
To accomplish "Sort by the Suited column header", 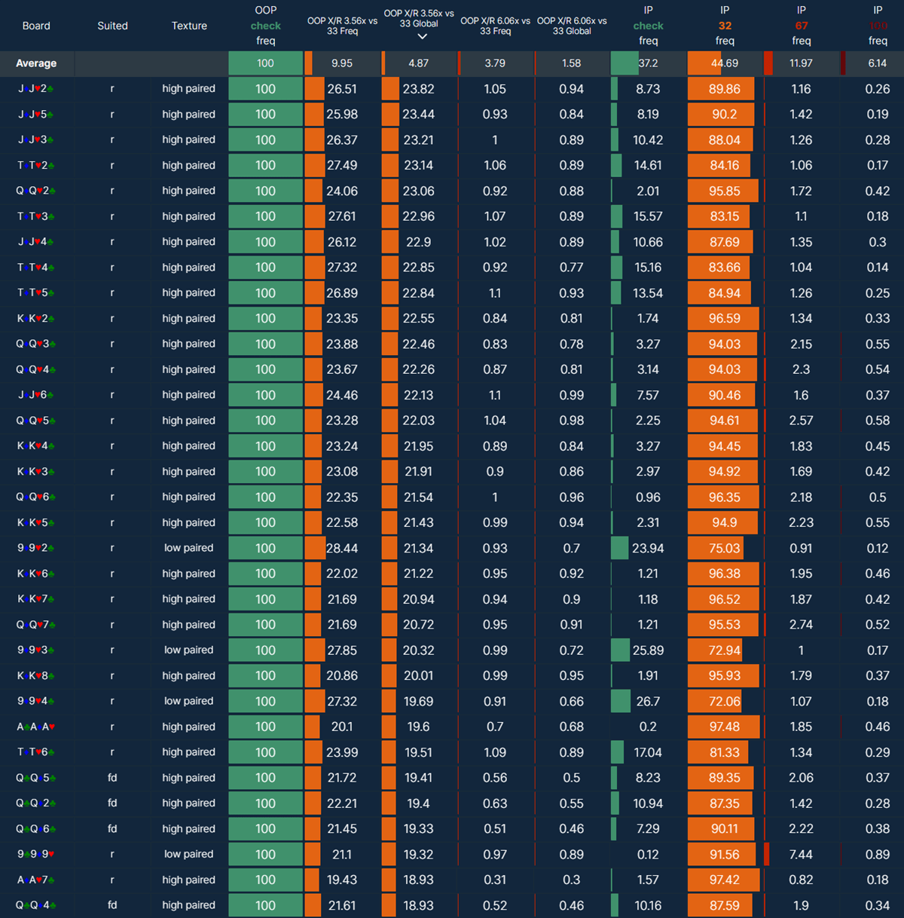I will tap(112, 26).
